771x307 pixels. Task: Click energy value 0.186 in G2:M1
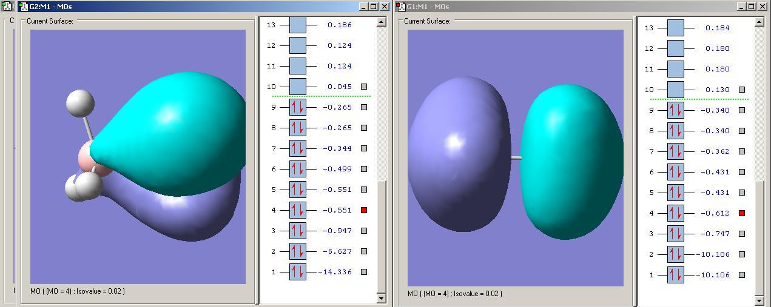[x=340, y=25]
